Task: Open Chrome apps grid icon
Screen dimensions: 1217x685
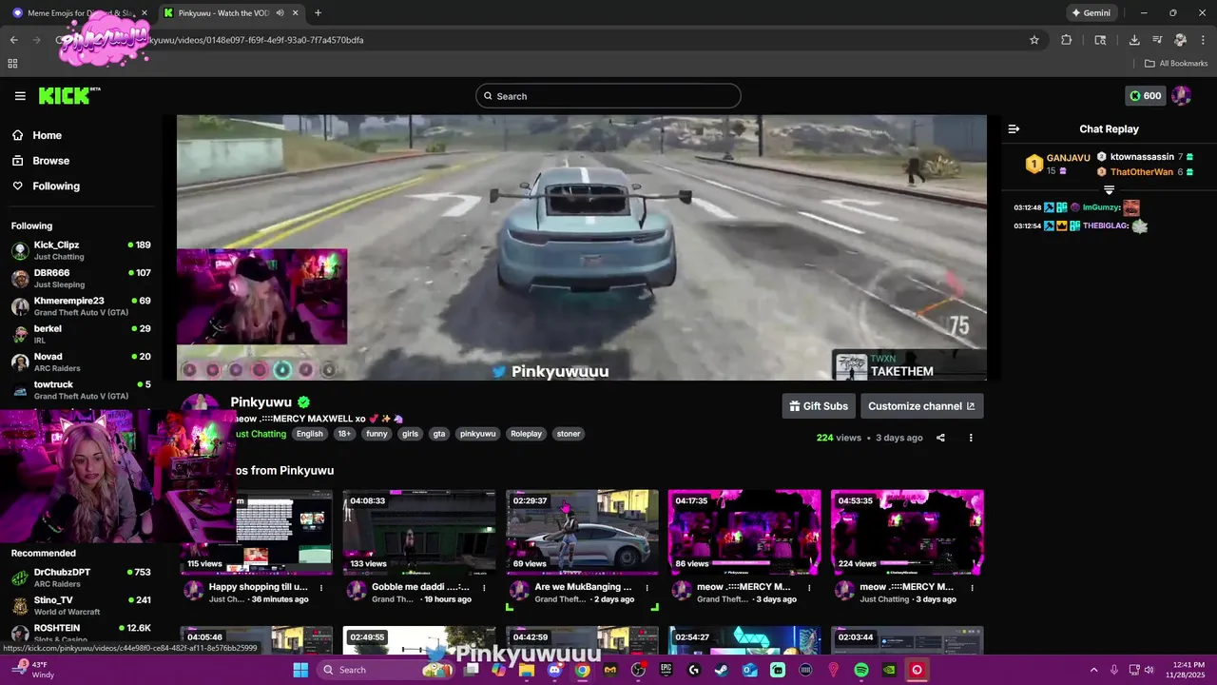Action: 12,64
